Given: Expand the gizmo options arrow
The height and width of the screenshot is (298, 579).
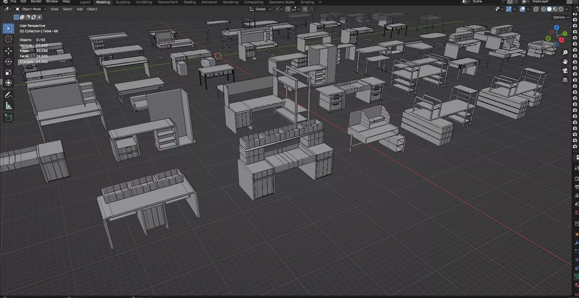Looking at the screenshot, I should point(515,9).
